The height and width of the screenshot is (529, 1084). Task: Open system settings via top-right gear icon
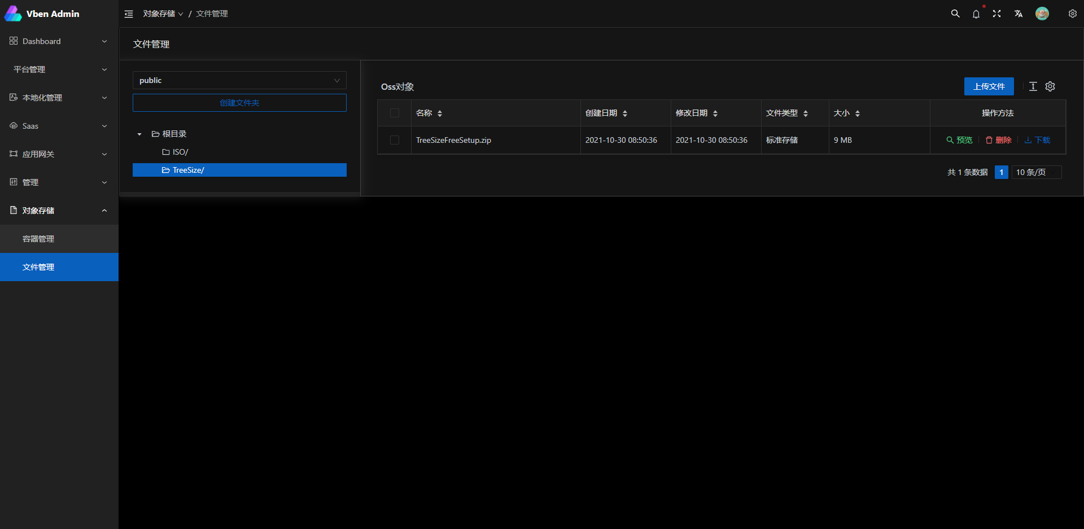(x=1073, y=14)
